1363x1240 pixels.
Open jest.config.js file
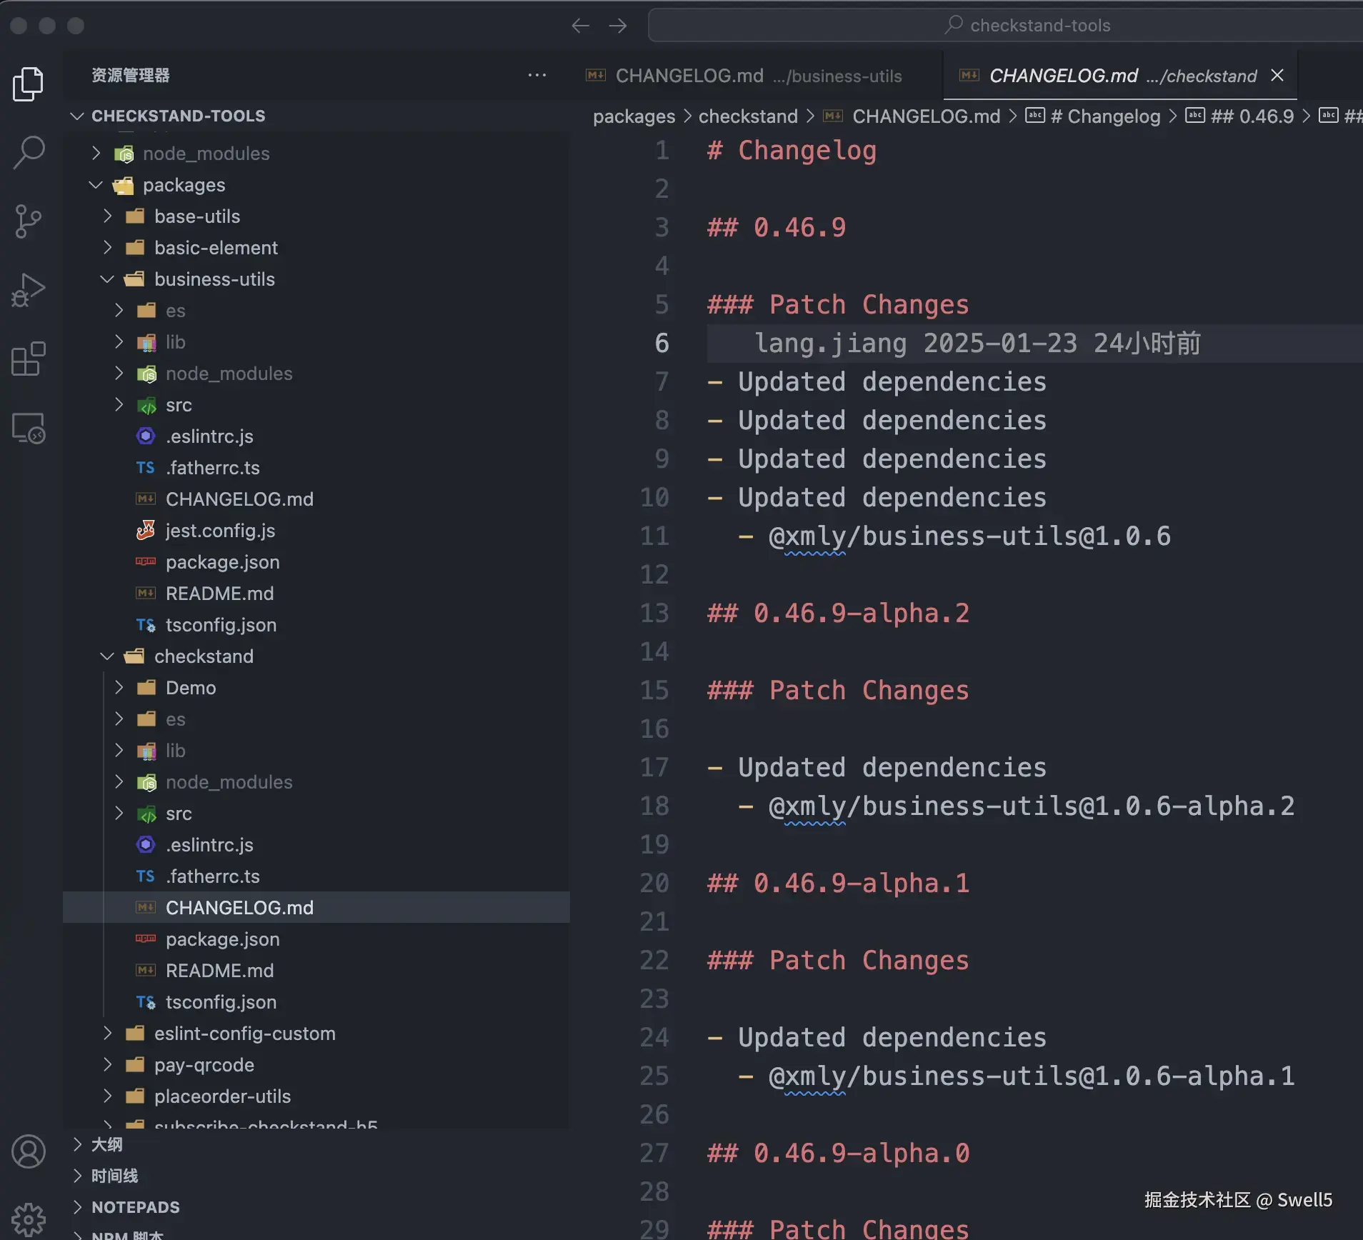pos(316,531)
